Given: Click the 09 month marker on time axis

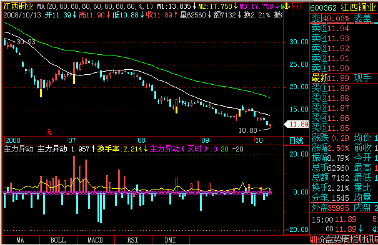Looking at the screenshot, I should pos(205,140).
